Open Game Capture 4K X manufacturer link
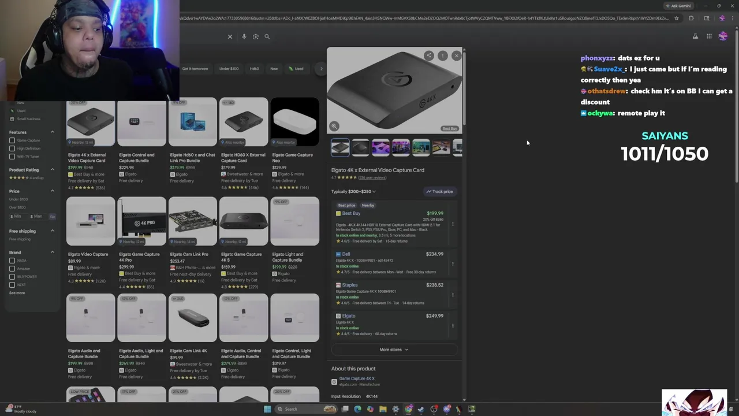The image size is (739, 416). 357,378
